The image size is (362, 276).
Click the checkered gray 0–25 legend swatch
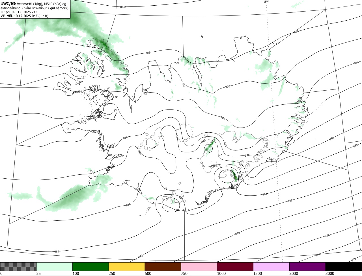[18, 267]
